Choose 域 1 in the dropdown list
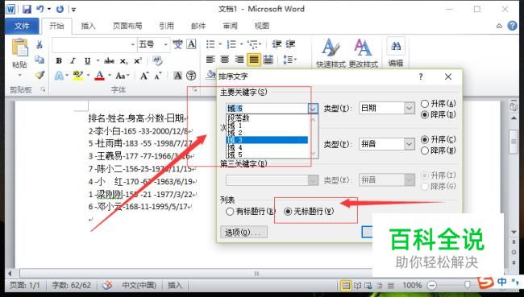The width and height of the screenshot is (524, 297). [267, 126]
